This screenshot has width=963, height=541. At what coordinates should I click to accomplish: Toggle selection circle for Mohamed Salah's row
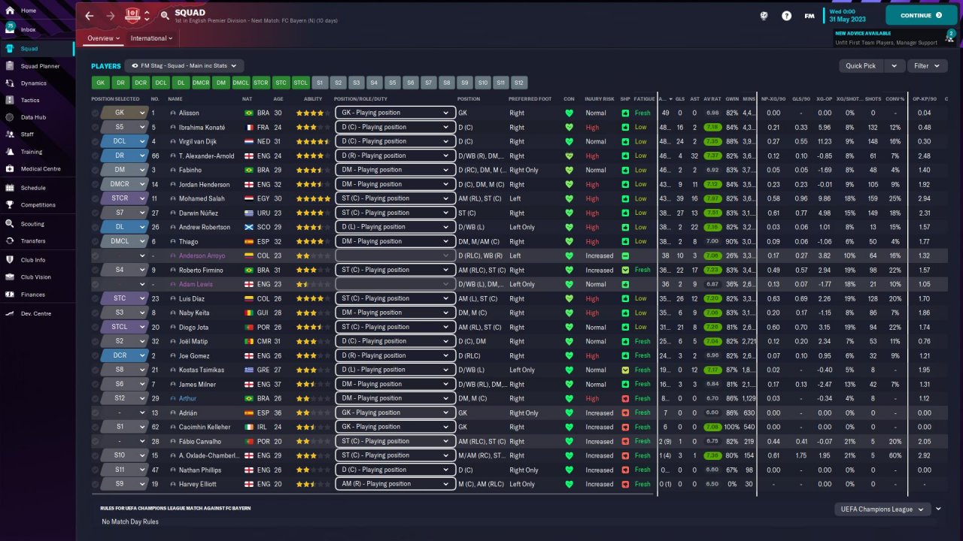point(96,198)
